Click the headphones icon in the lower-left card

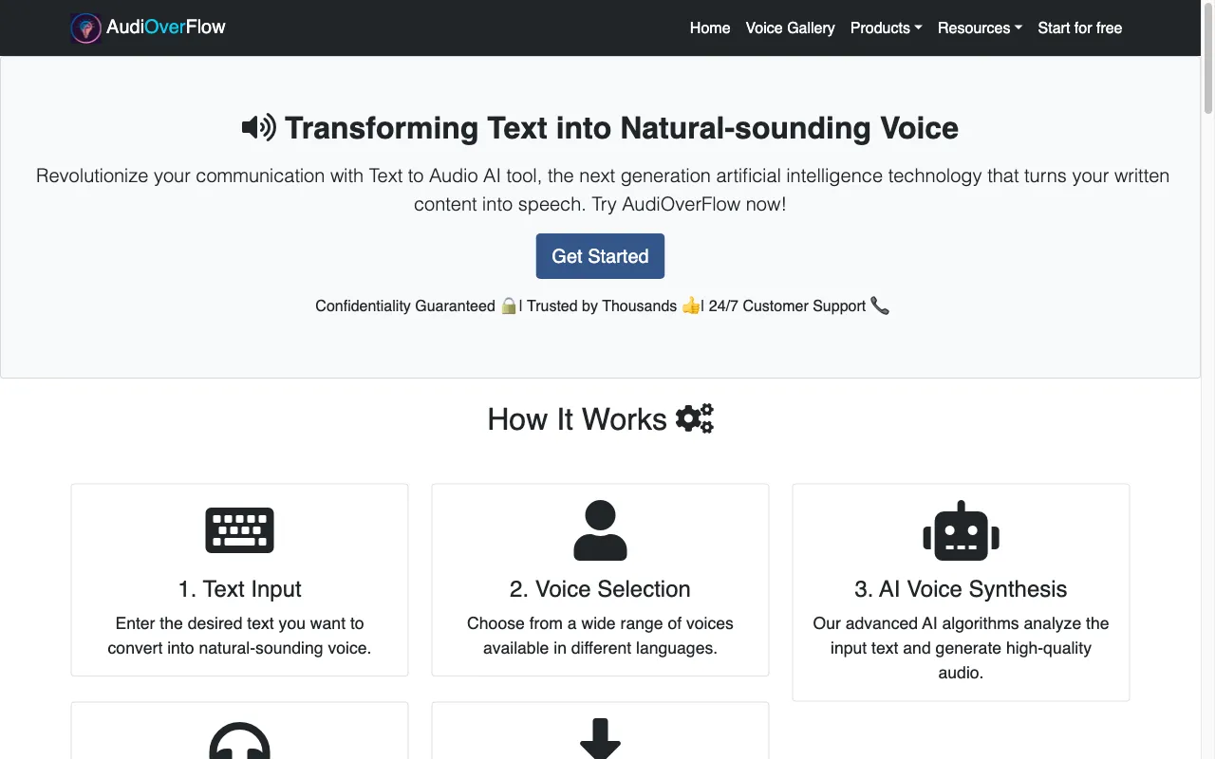click(239, 740)
